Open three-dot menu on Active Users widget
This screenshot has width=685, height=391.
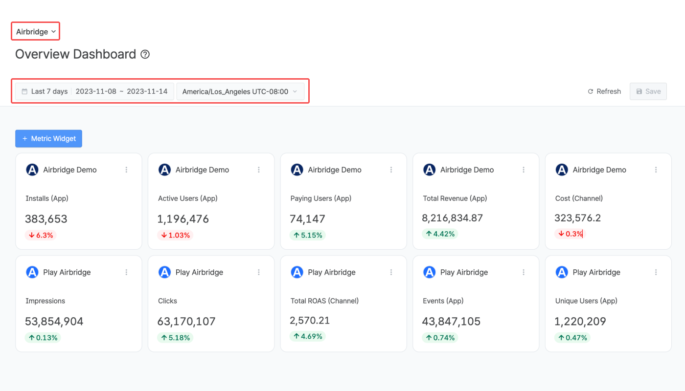259,170
